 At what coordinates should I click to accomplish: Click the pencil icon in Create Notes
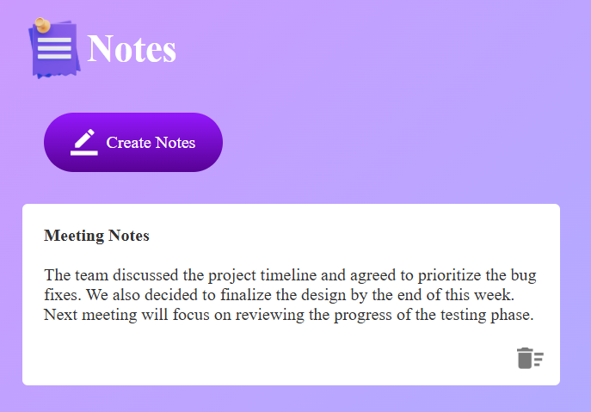point(83,142)
